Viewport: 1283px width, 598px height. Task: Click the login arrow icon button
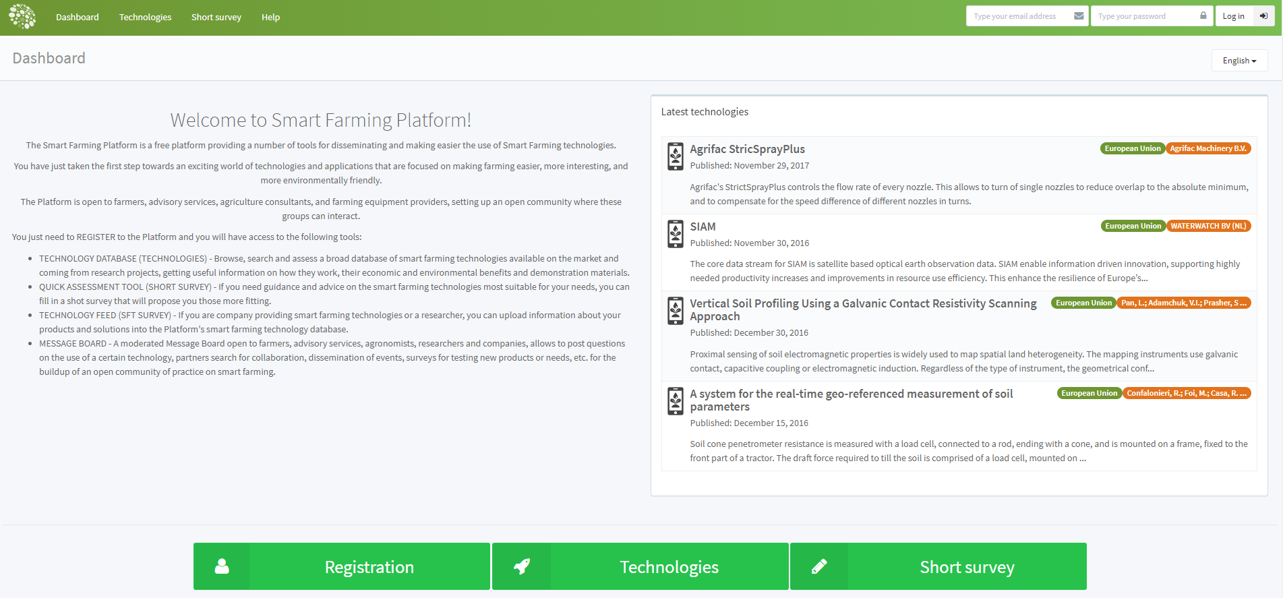[1263, 16]
